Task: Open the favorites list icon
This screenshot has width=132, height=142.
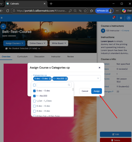Action: tap(91, 11)
